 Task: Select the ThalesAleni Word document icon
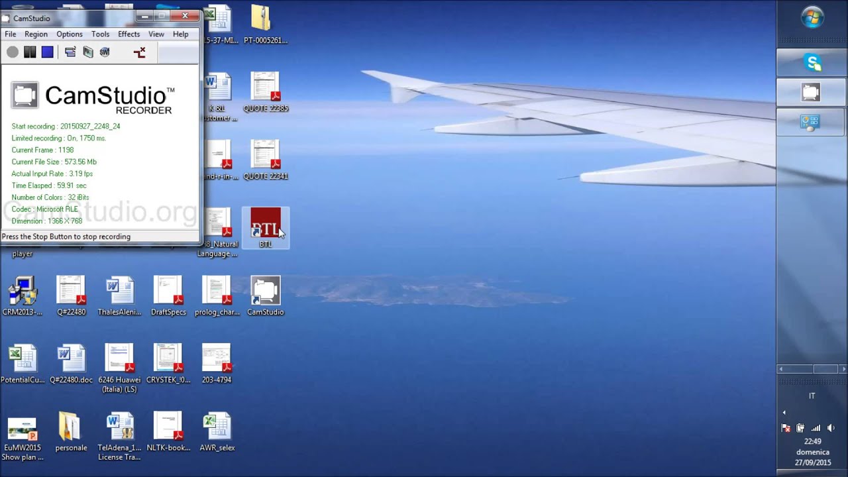[x=120, y=296]
